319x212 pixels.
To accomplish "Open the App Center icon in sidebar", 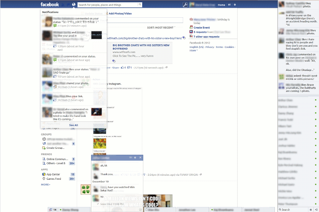I will click(x=44, y=174).
